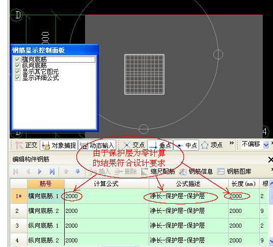This screenshot has height=247, width=273.
Task: Go to first rebar record
Action: click(x=16, y=172)
